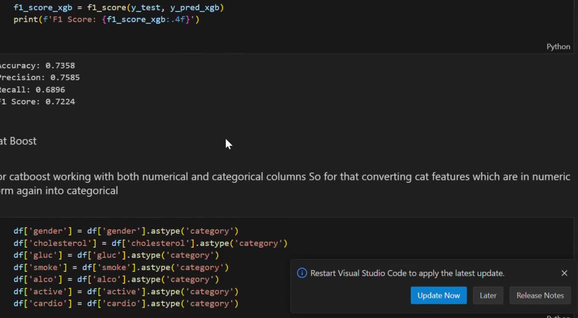
Task: Click the df['smoke'] astype code line
Action: click(121, 267)
